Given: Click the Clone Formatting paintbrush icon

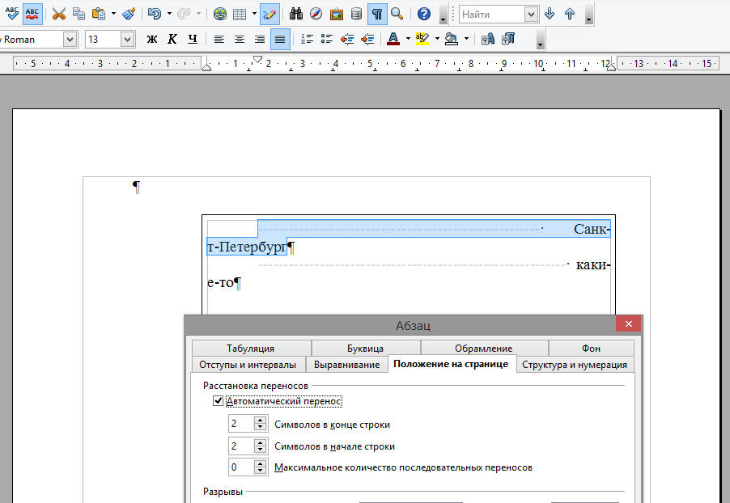Looking at the screenshot, I should pyautogui.click(x=129, y=14).
